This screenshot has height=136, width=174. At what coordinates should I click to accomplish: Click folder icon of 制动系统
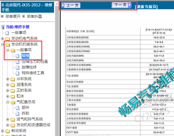tap(8, 131)
